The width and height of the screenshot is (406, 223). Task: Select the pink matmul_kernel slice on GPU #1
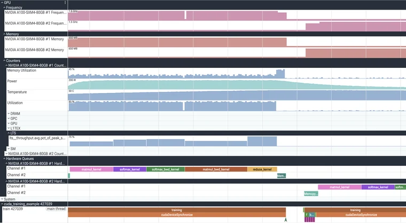[x=91, y=170]
